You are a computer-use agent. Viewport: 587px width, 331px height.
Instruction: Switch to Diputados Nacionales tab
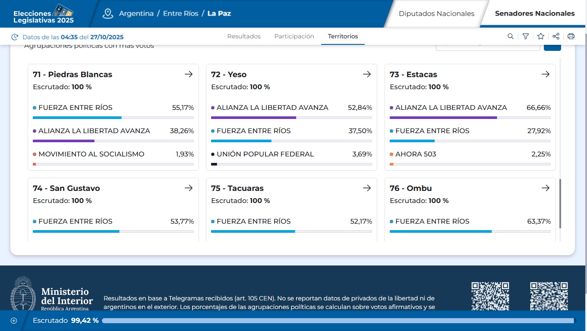436,14
